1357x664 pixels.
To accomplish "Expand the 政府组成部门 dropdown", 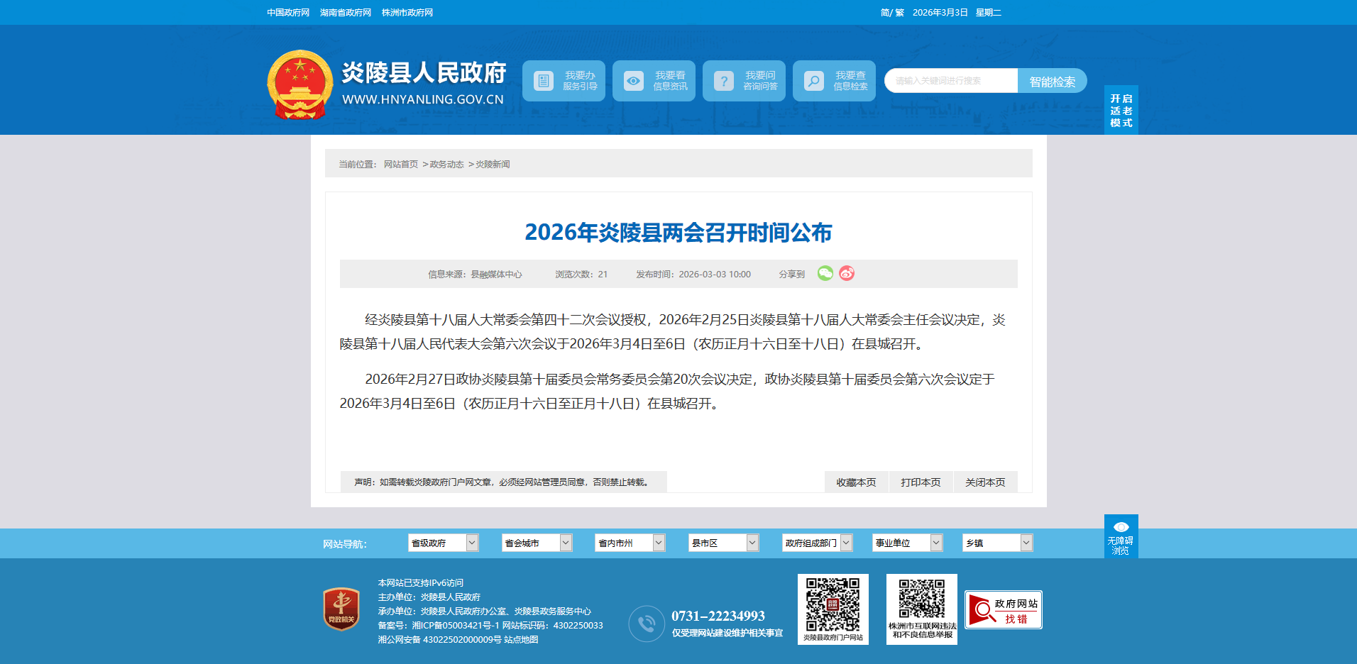I will click(817, 543).
